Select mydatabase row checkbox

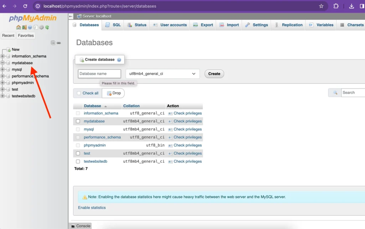[x=78, y=121]
